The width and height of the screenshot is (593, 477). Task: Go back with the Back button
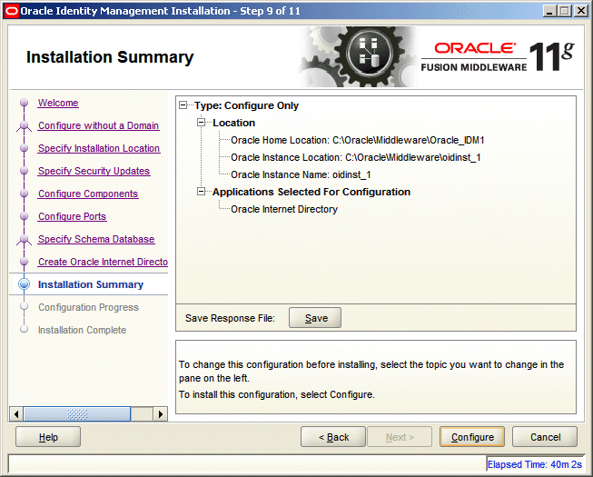pyautogui.click(x=333, y=437)
